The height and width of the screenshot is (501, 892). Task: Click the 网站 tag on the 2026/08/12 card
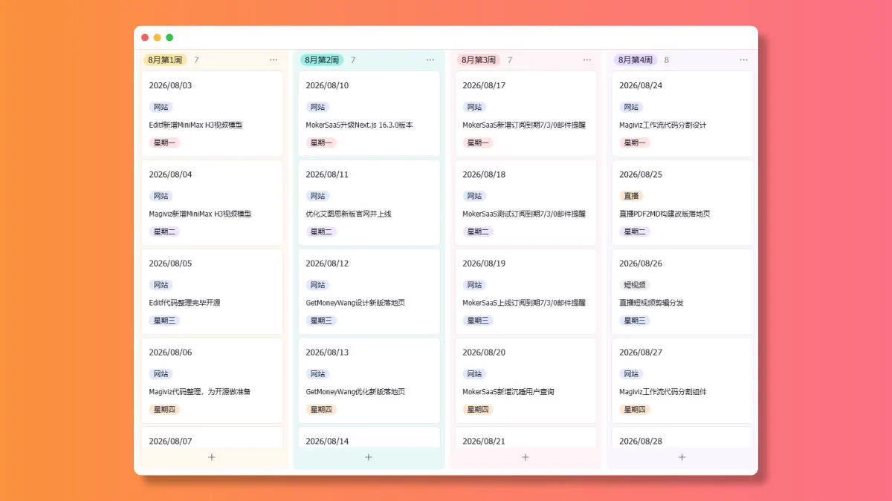[317, 285]
